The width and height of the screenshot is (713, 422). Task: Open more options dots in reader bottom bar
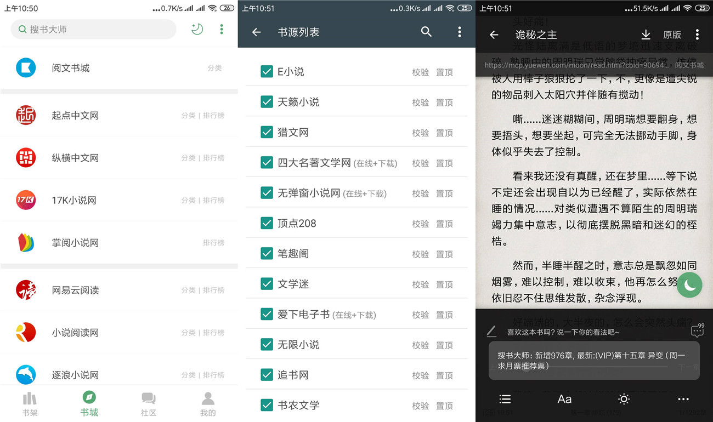pos(683,399)
